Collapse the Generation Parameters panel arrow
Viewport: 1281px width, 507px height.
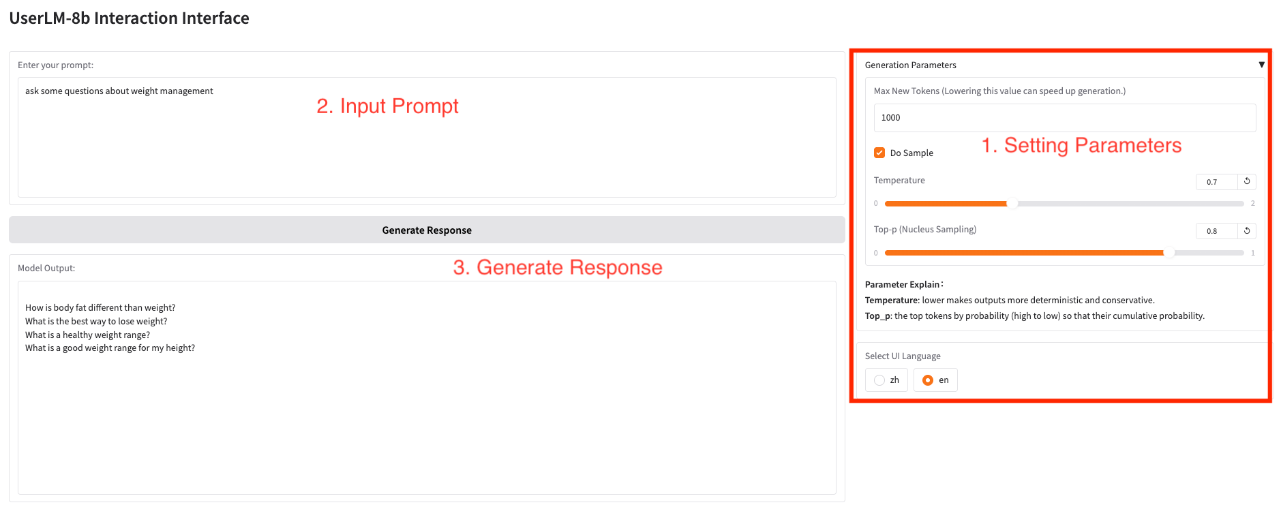[1261, 65]
